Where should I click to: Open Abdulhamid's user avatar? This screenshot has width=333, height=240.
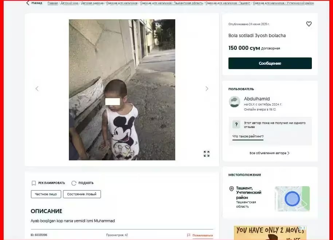pyautogui.click(x=235, y=102)
